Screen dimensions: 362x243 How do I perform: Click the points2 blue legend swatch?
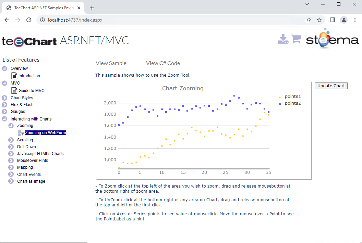280,104
